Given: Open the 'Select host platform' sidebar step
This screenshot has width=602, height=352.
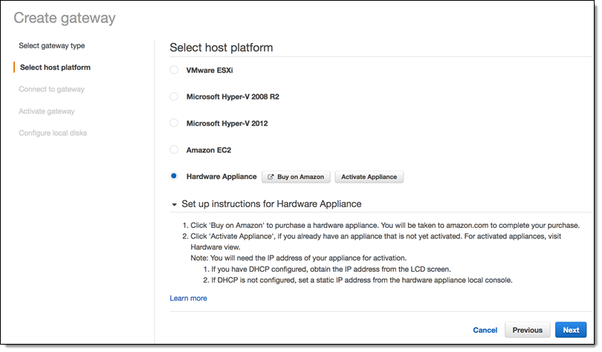Looking at the screenshot, I should (x=55, y=68).
